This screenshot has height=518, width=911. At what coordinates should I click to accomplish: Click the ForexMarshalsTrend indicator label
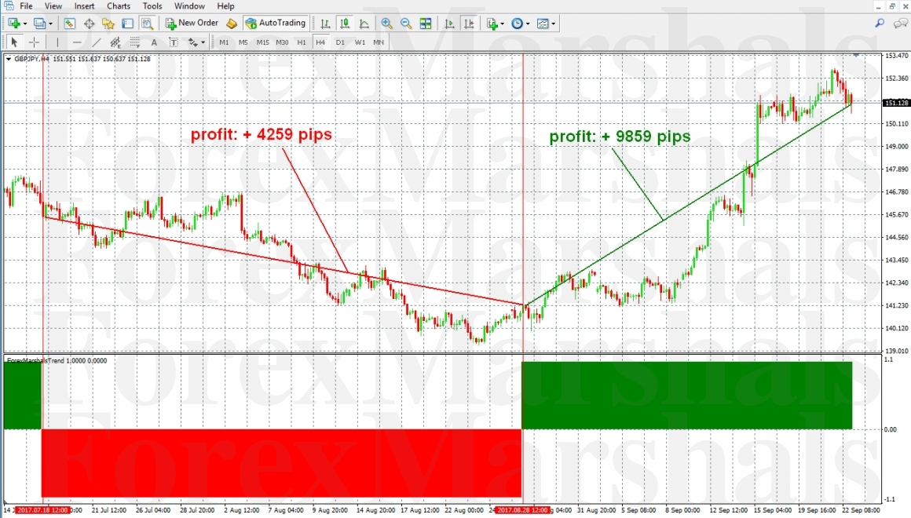pos(57,360)
